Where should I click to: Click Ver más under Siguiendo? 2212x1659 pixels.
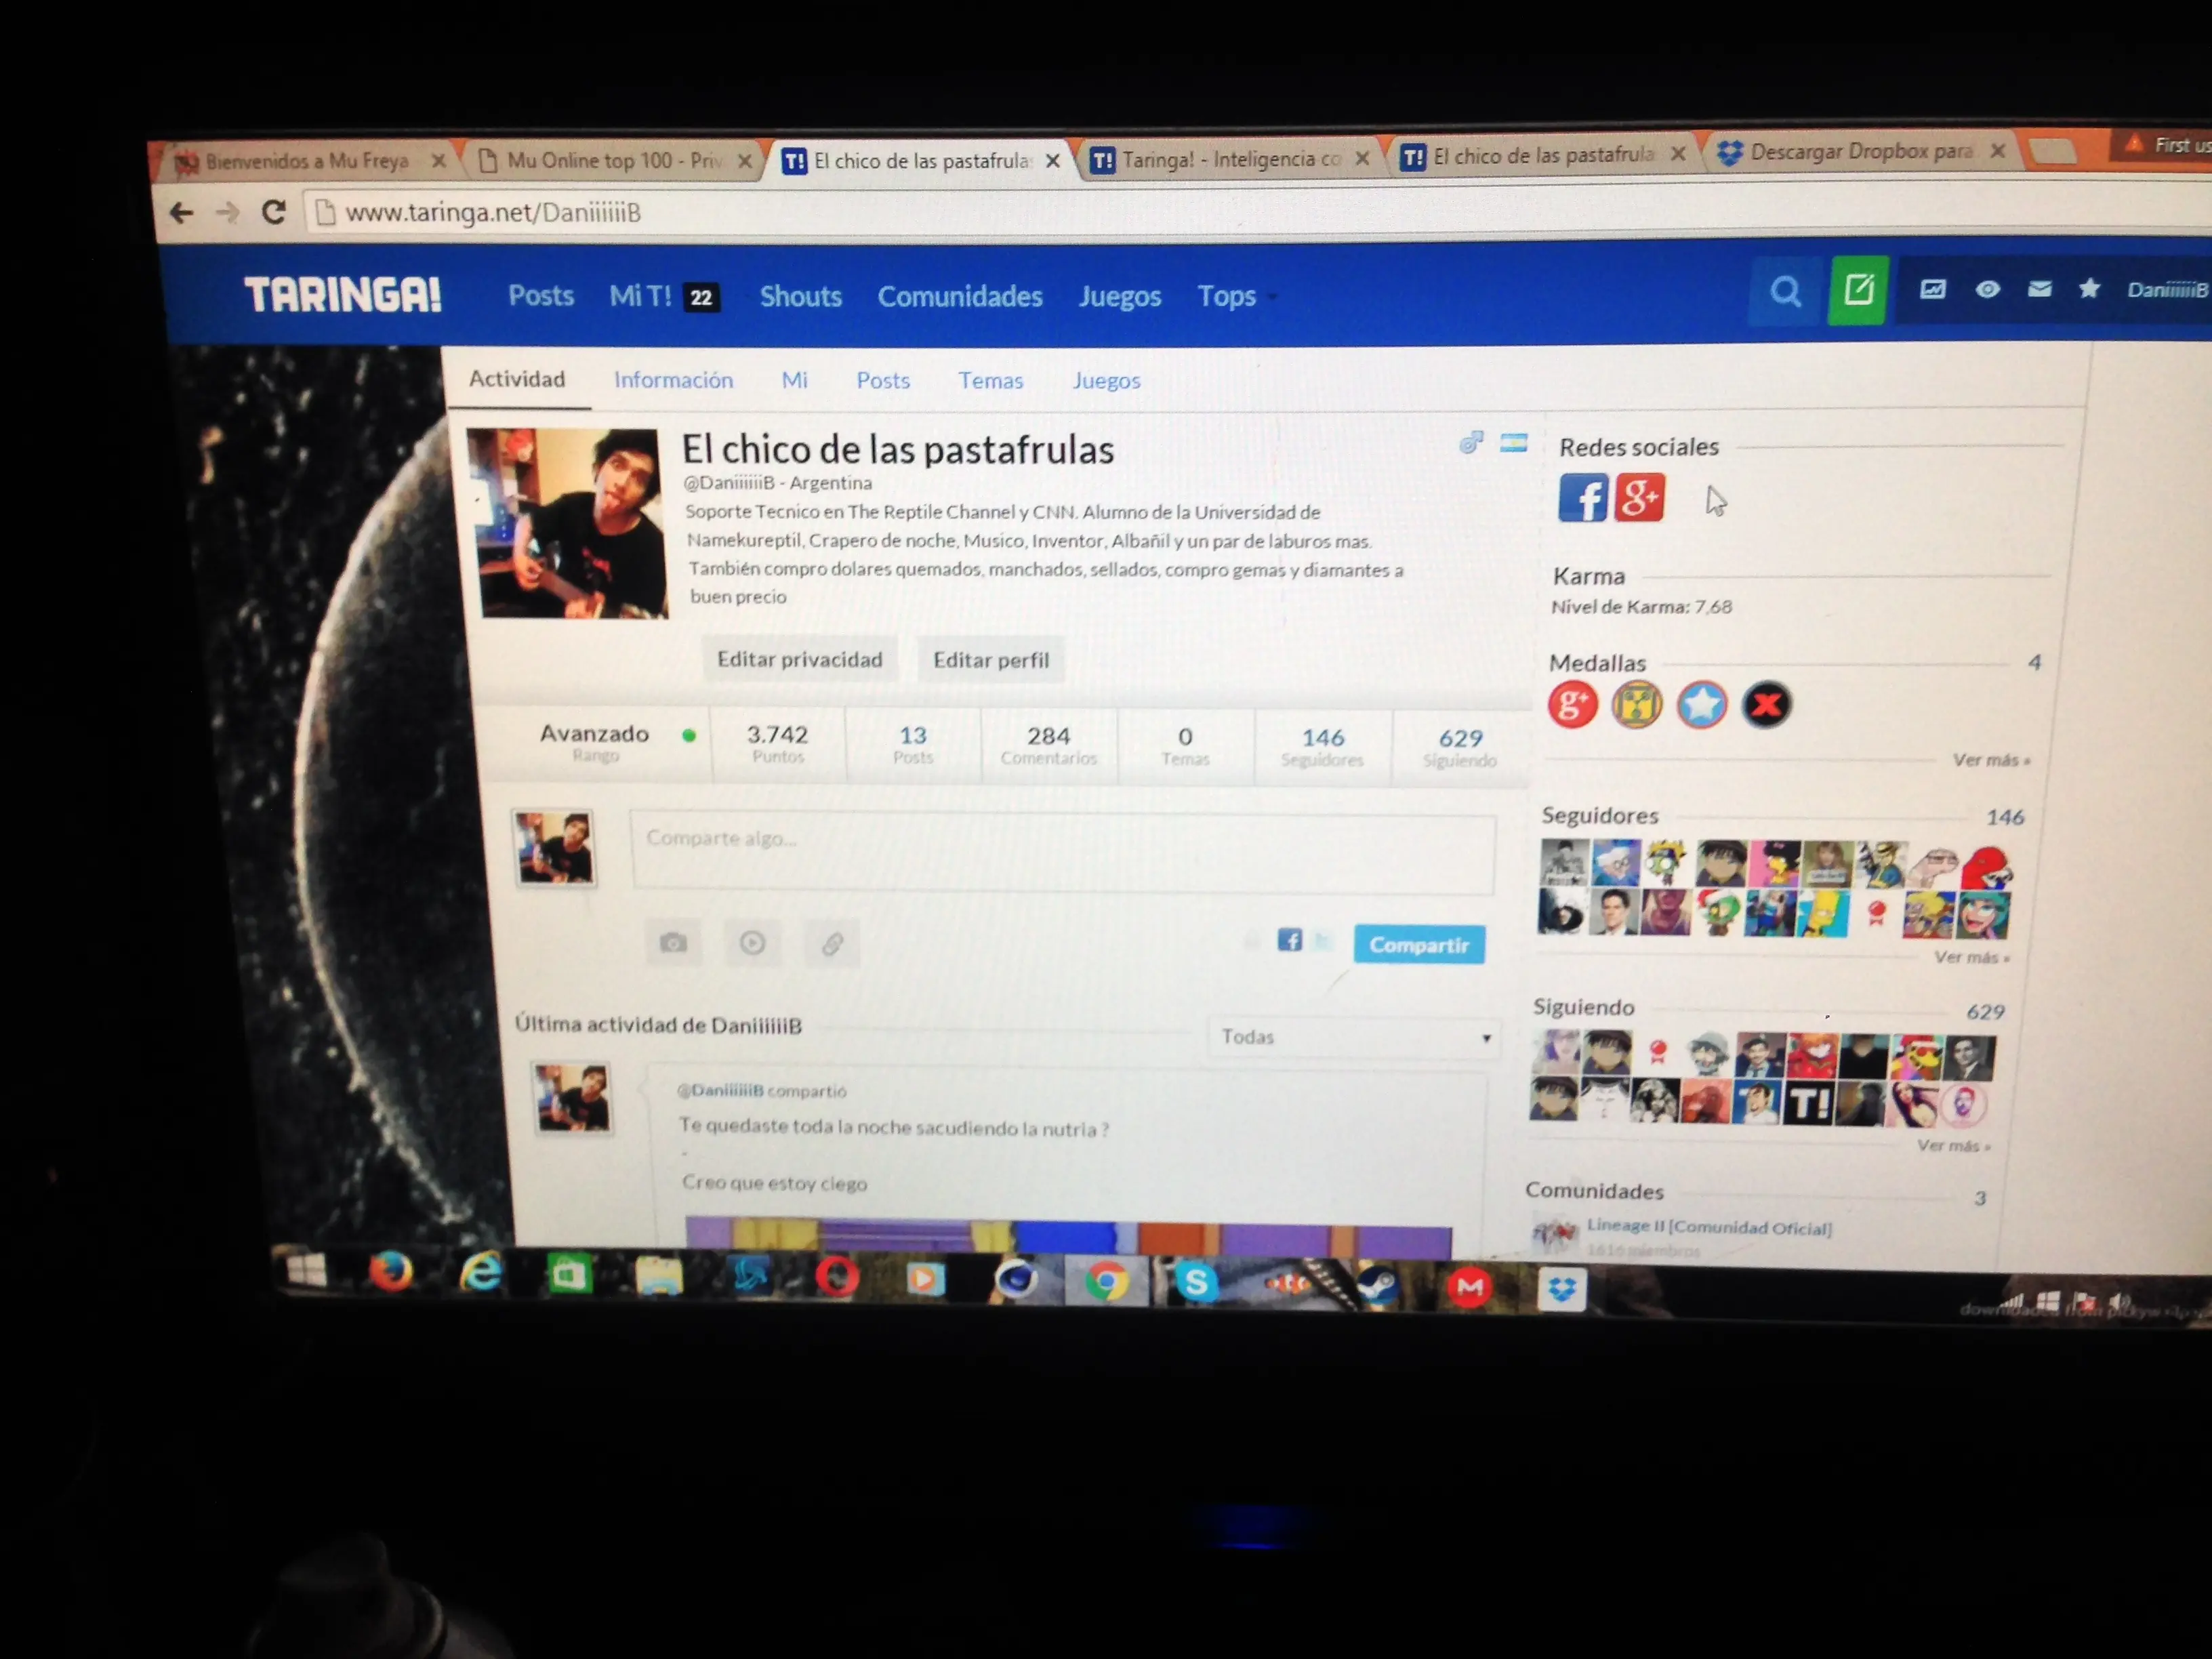(x=1954, y=1145)
